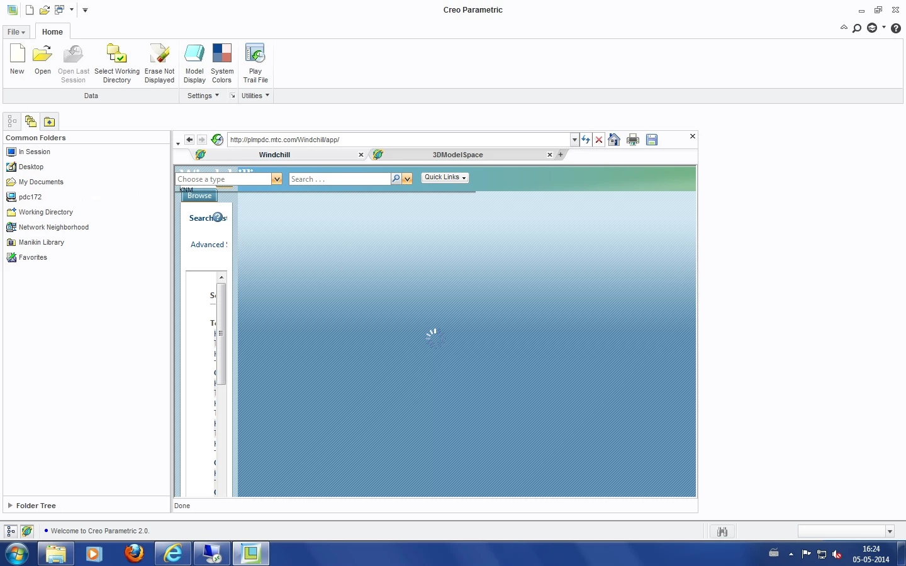Screen dimensions: 906x566
Task: Toggle navigator display in status bar
Action: [11, 531]
